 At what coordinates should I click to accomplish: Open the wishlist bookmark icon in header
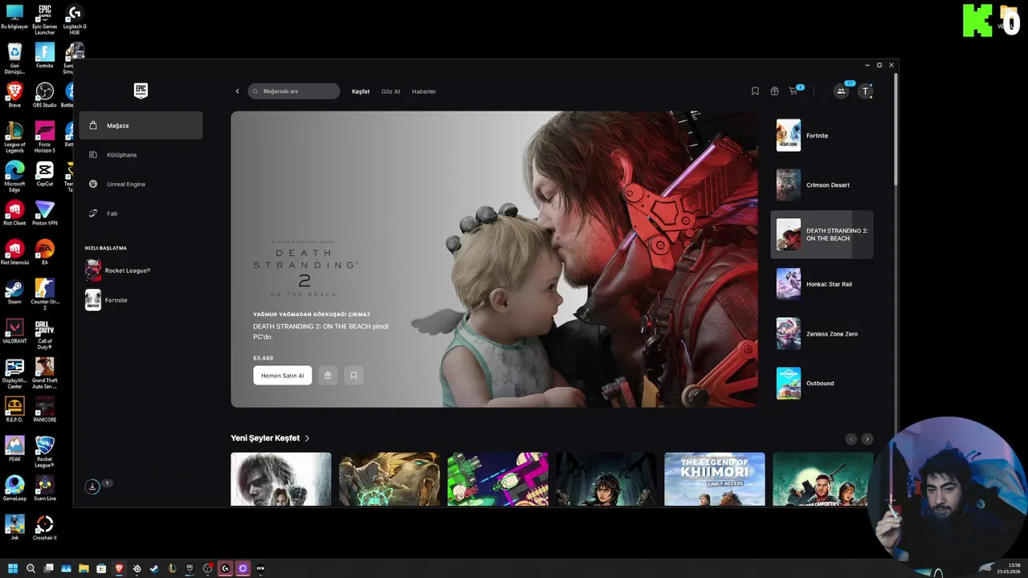pos(755,92)
